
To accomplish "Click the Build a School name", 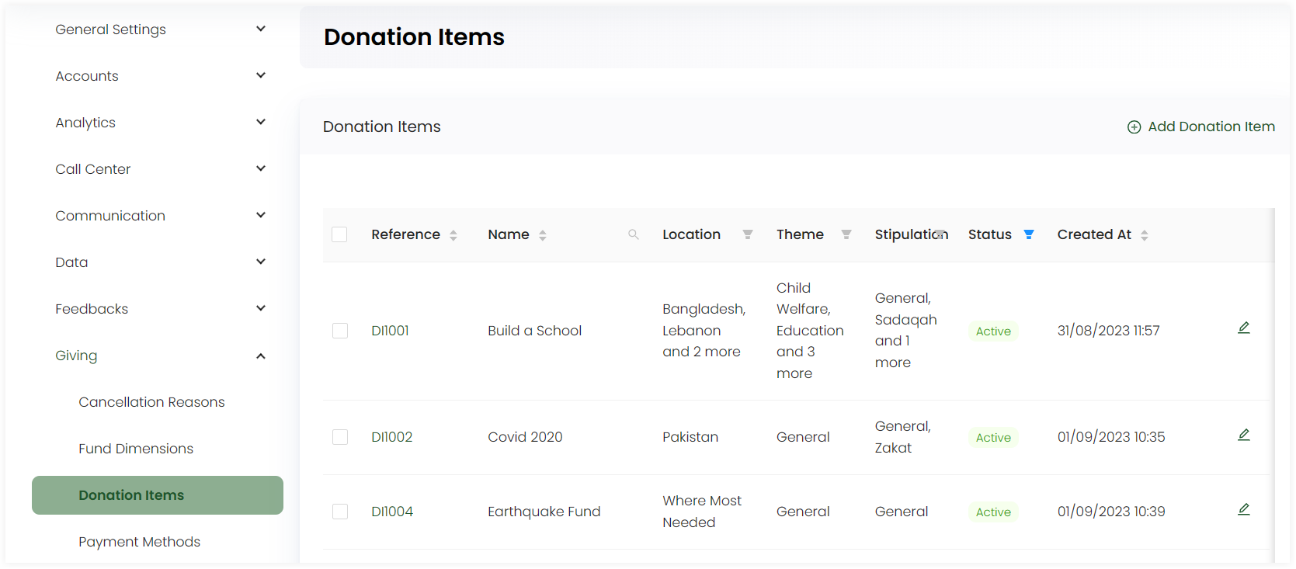I will coord(534,331).
